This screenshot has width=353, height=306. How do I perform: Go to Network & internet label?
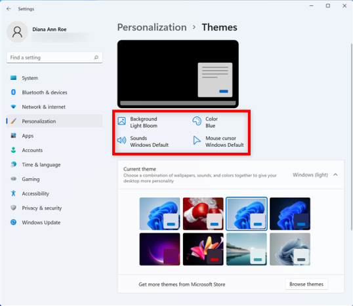44,107
